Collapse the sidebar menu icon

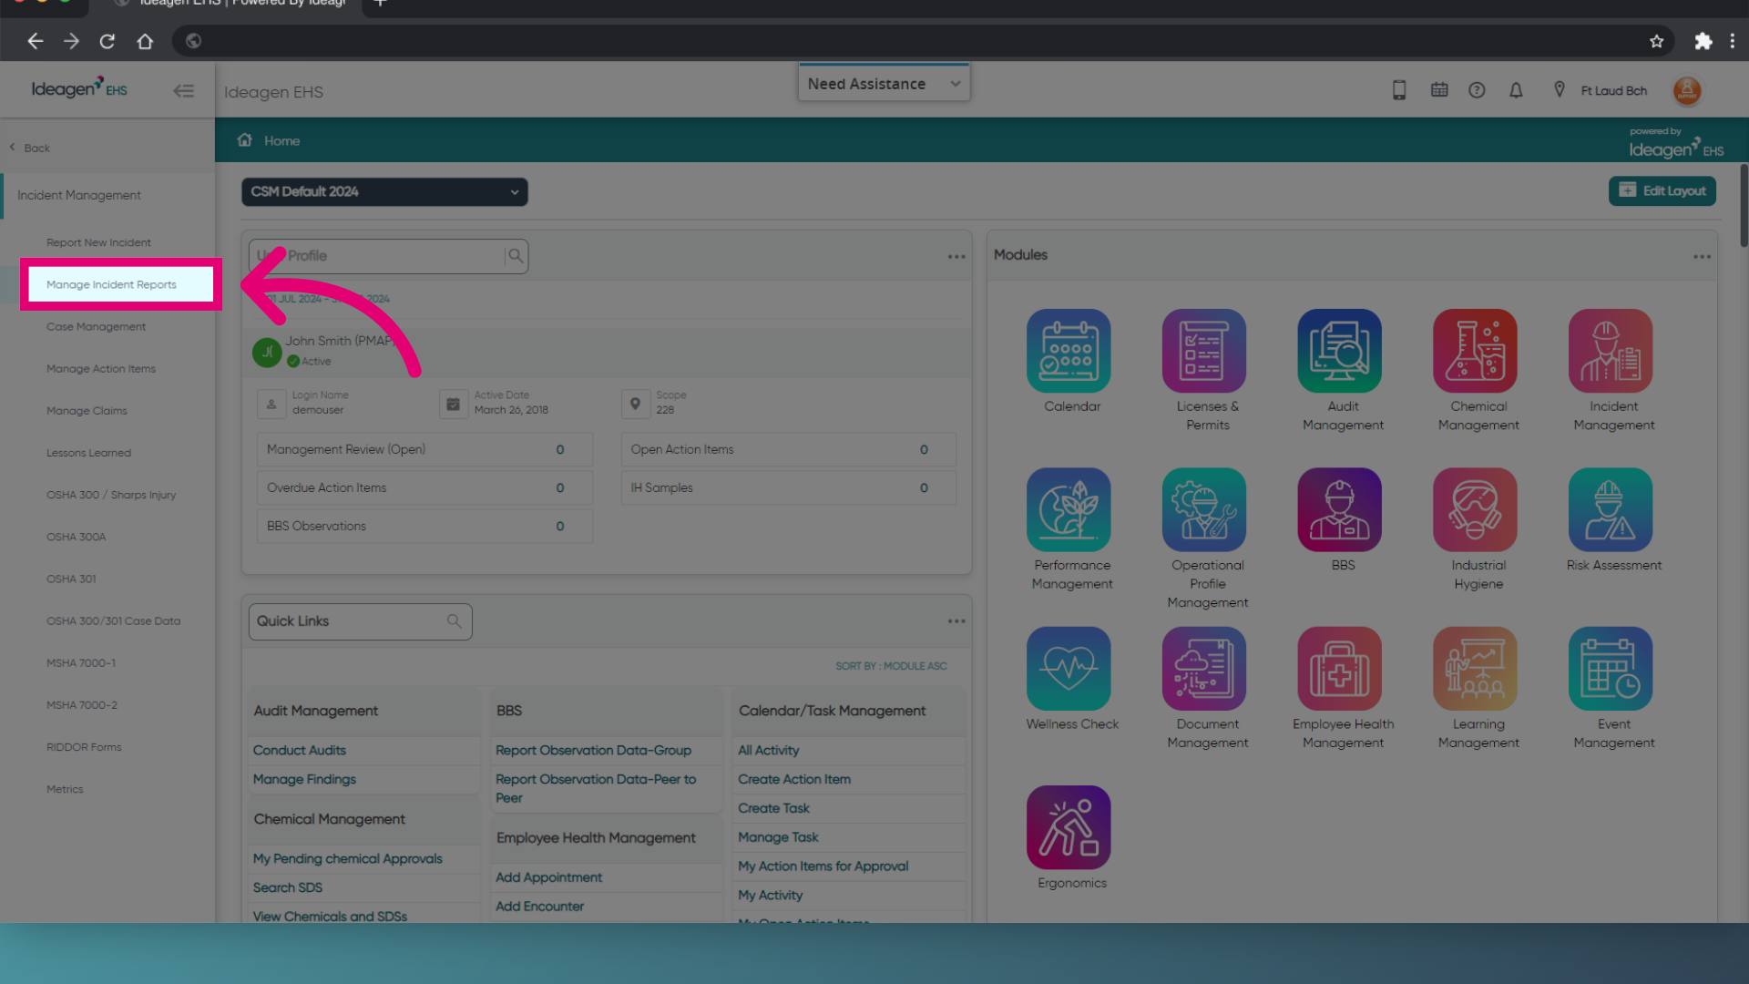184,90
